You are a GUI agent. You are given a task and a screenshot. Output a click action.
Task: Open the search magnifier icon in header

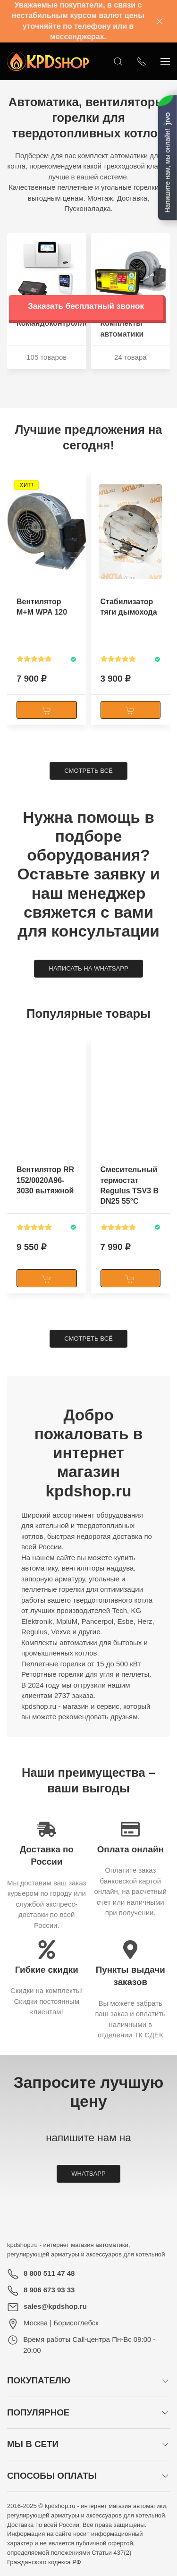pyautogui.click(x=118, y=62)
